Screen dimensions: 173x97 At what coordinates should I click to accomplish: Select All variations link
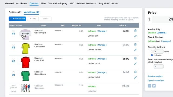click(17, 25)
